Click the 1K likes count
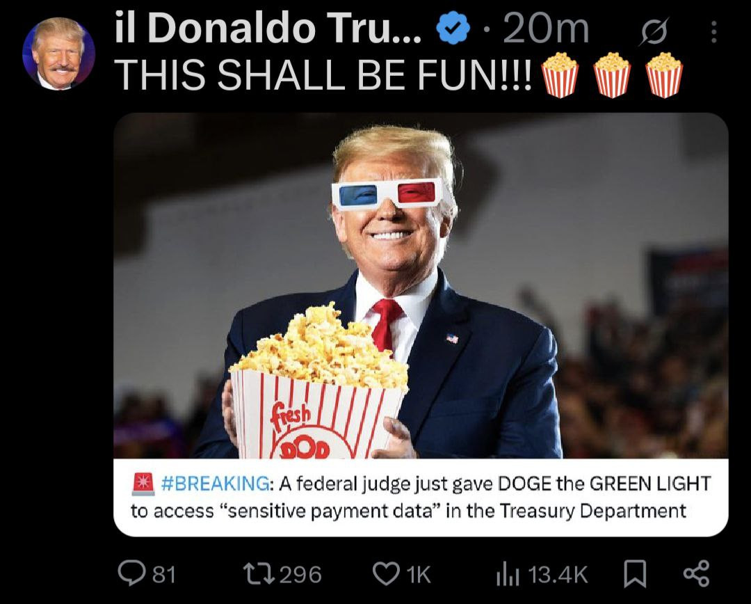Image resolution: width=751 pixels, height=604 pixels. click(419, 574)
